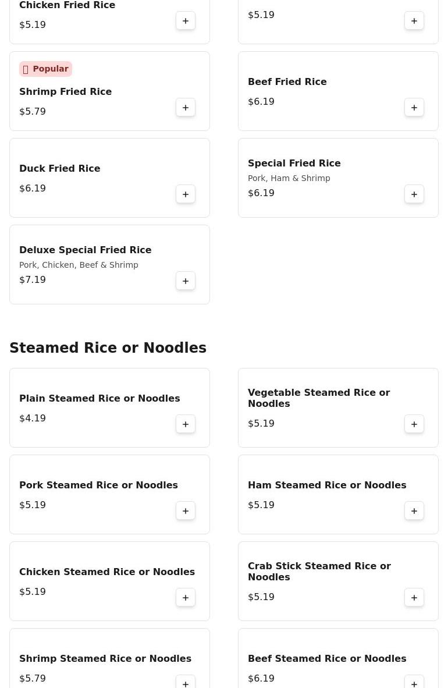Add Deluxe Special Fried Rice
Image resolution: width=448 pixels, height=688 pixels.
click(186, 281)
